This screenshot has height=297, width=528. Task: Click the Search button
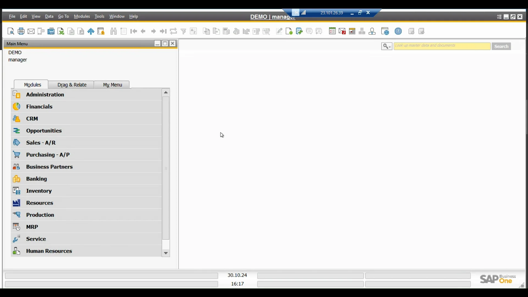click(x=501, y=46)
